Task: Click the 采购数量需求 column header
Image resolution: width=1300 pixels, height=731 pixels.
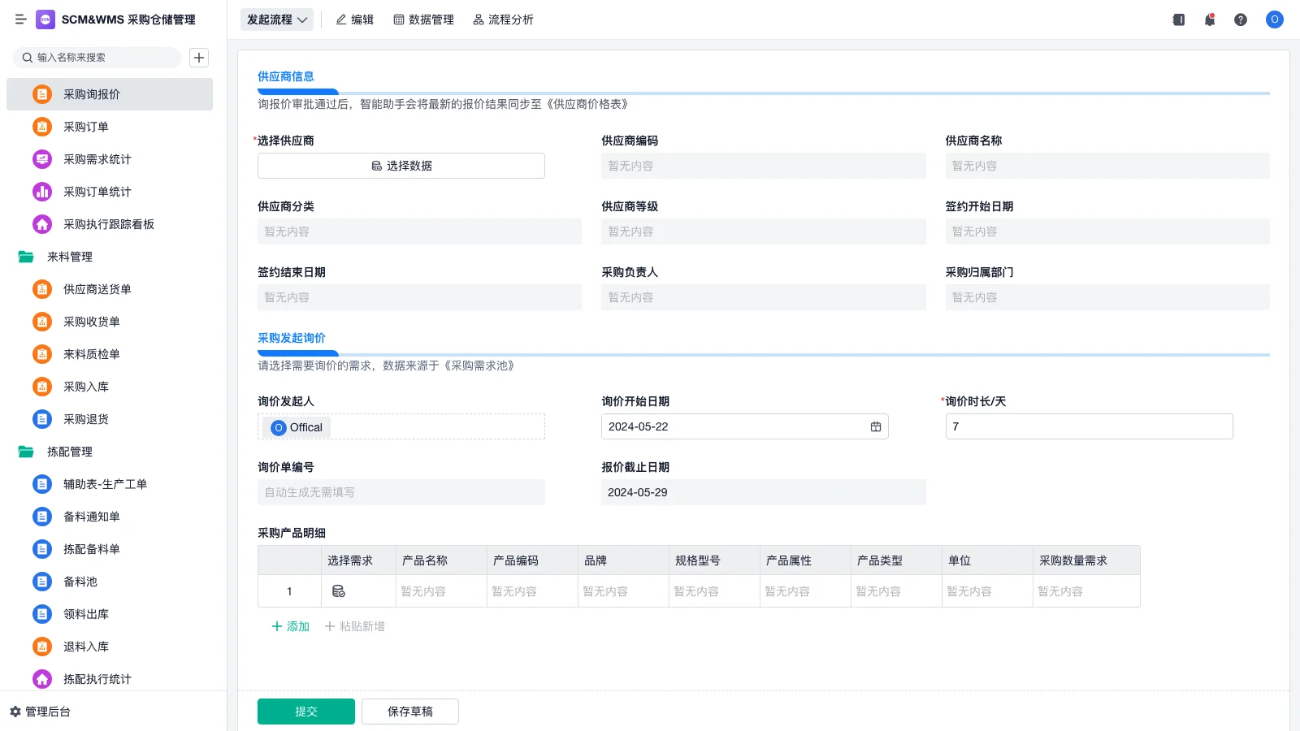Action: click(x=1086, y=560)
